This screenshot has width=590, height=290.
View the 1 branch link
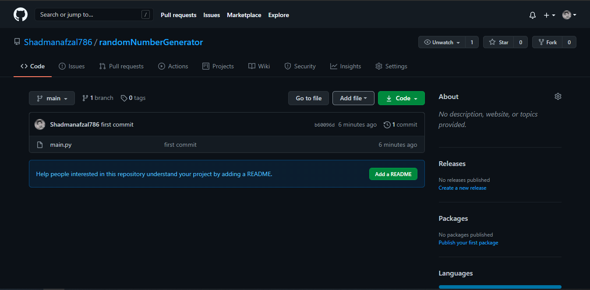pyautogui.click(x=98, y=98)
